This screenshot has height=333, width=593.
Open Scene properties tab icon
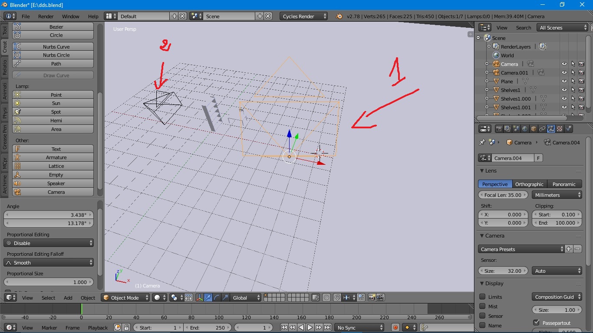point(516,129)
